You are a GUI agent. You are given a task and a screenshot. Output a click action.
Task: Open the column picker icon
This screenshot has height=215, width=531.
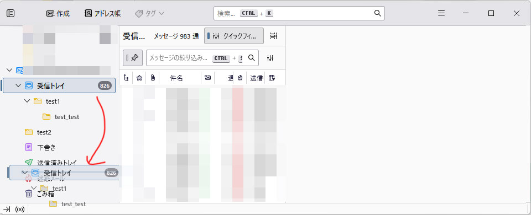point(272,78)
